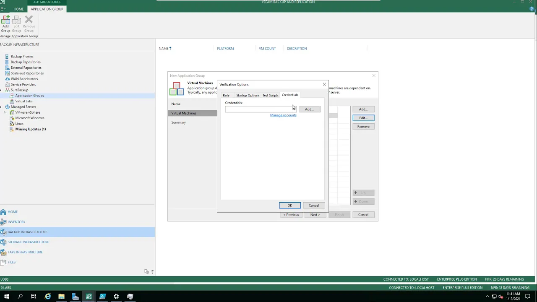Select Missing Updates (1) node

(30, 129)
